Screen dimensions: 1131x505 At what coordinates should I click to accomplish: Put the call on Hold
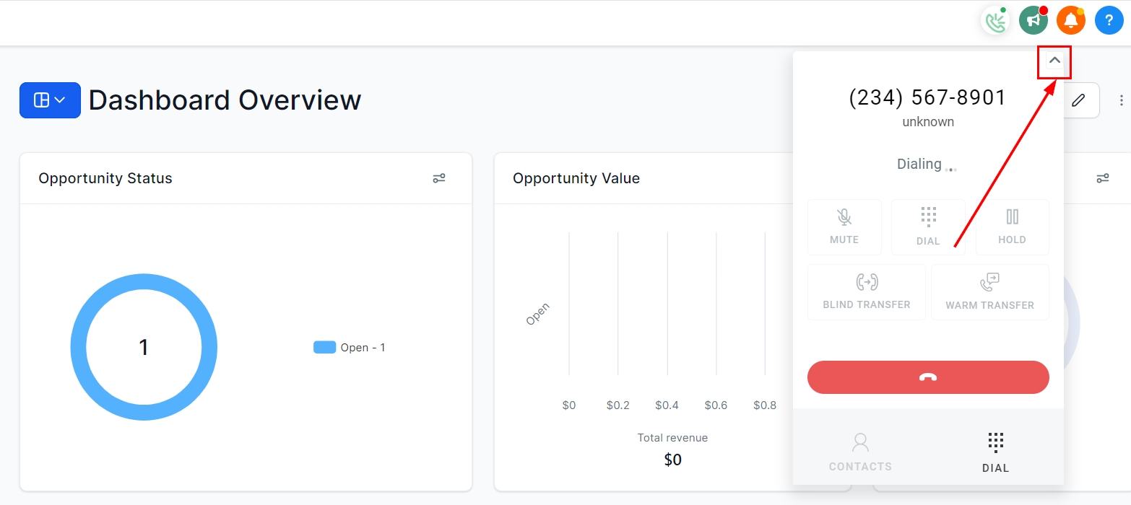click(1012, 227)
